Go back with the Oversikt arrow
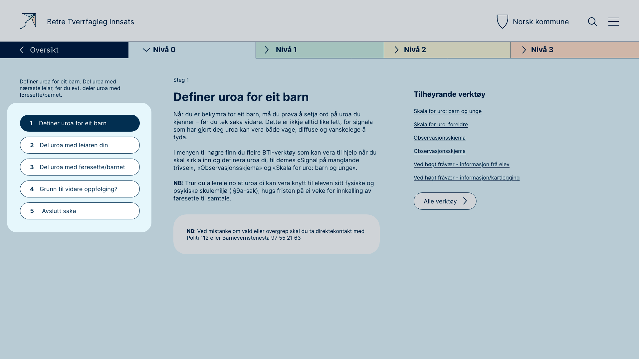Image resolution: width=639 pixels, height=359 pixels. [22, 50]
